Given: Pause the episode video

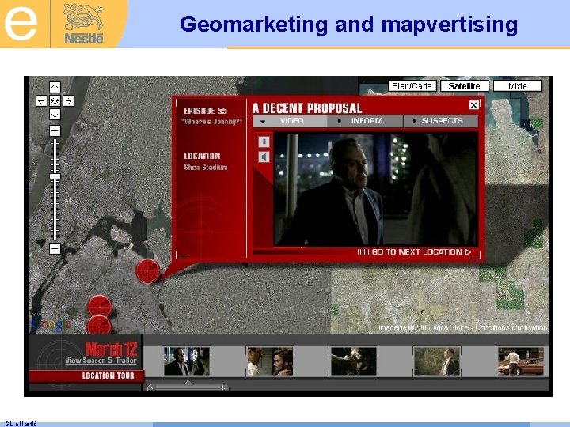Looking at the screenshot, I should pyautogui.click(x=264, y=142).
